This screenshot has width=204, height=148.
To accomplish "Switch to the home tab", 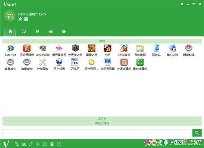I will click(10, 32).
